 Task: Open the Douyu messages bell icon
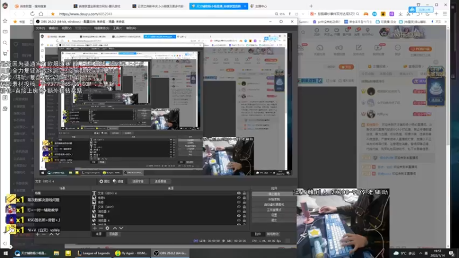click(x=357, y=30)
